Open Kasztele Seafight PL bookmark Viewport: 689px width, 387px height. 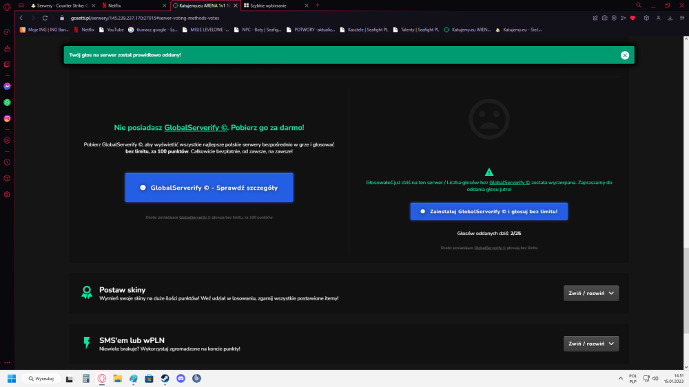click(364, 30)
